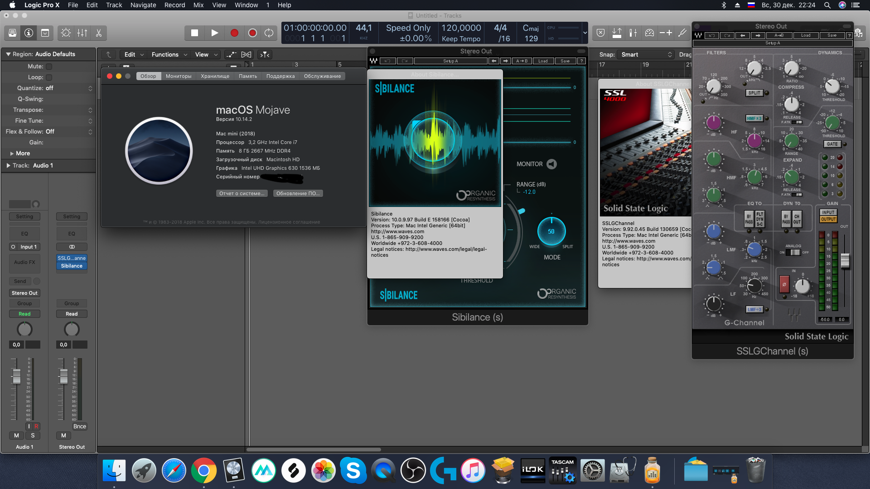Expand the More disclosure triangle
870x489 pixels.
pyautogui.click(x=12, y=153)
